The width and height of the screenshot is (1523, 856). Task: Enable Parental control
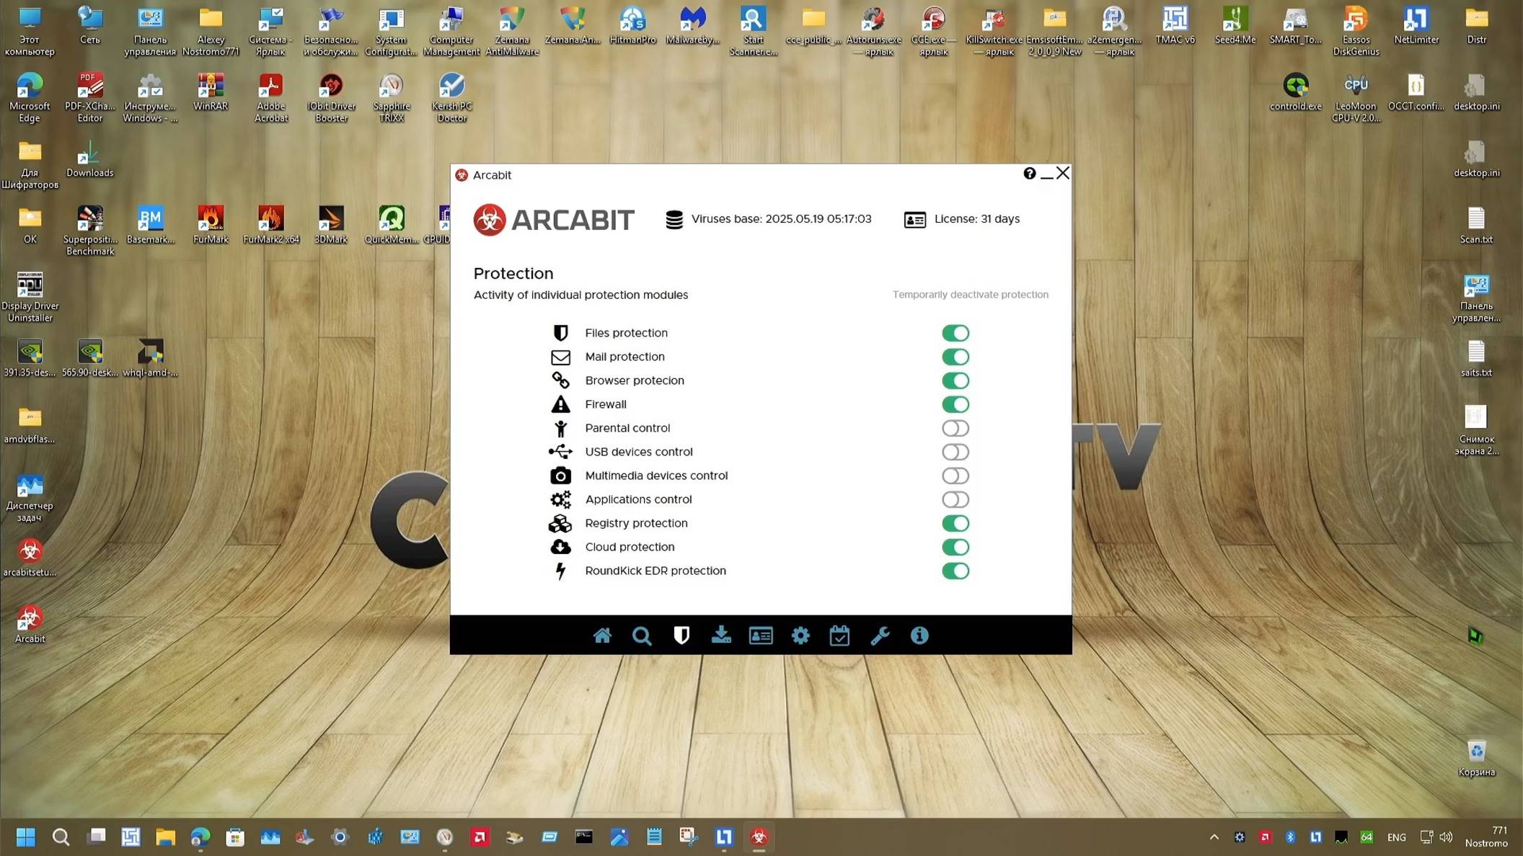coord(955,428)
